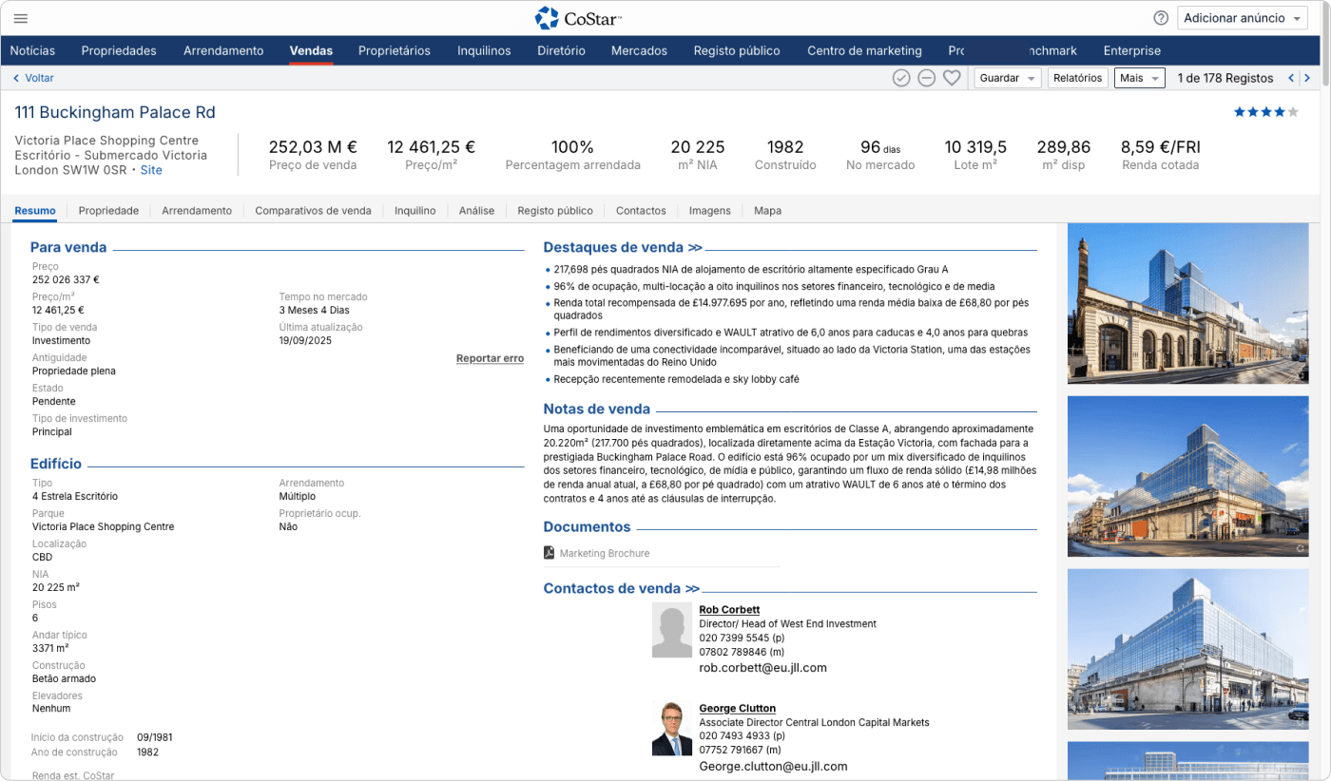This screenshot has height=781, width=1331.
Task: Click the star rating icons
Action: pos(1265,112)
